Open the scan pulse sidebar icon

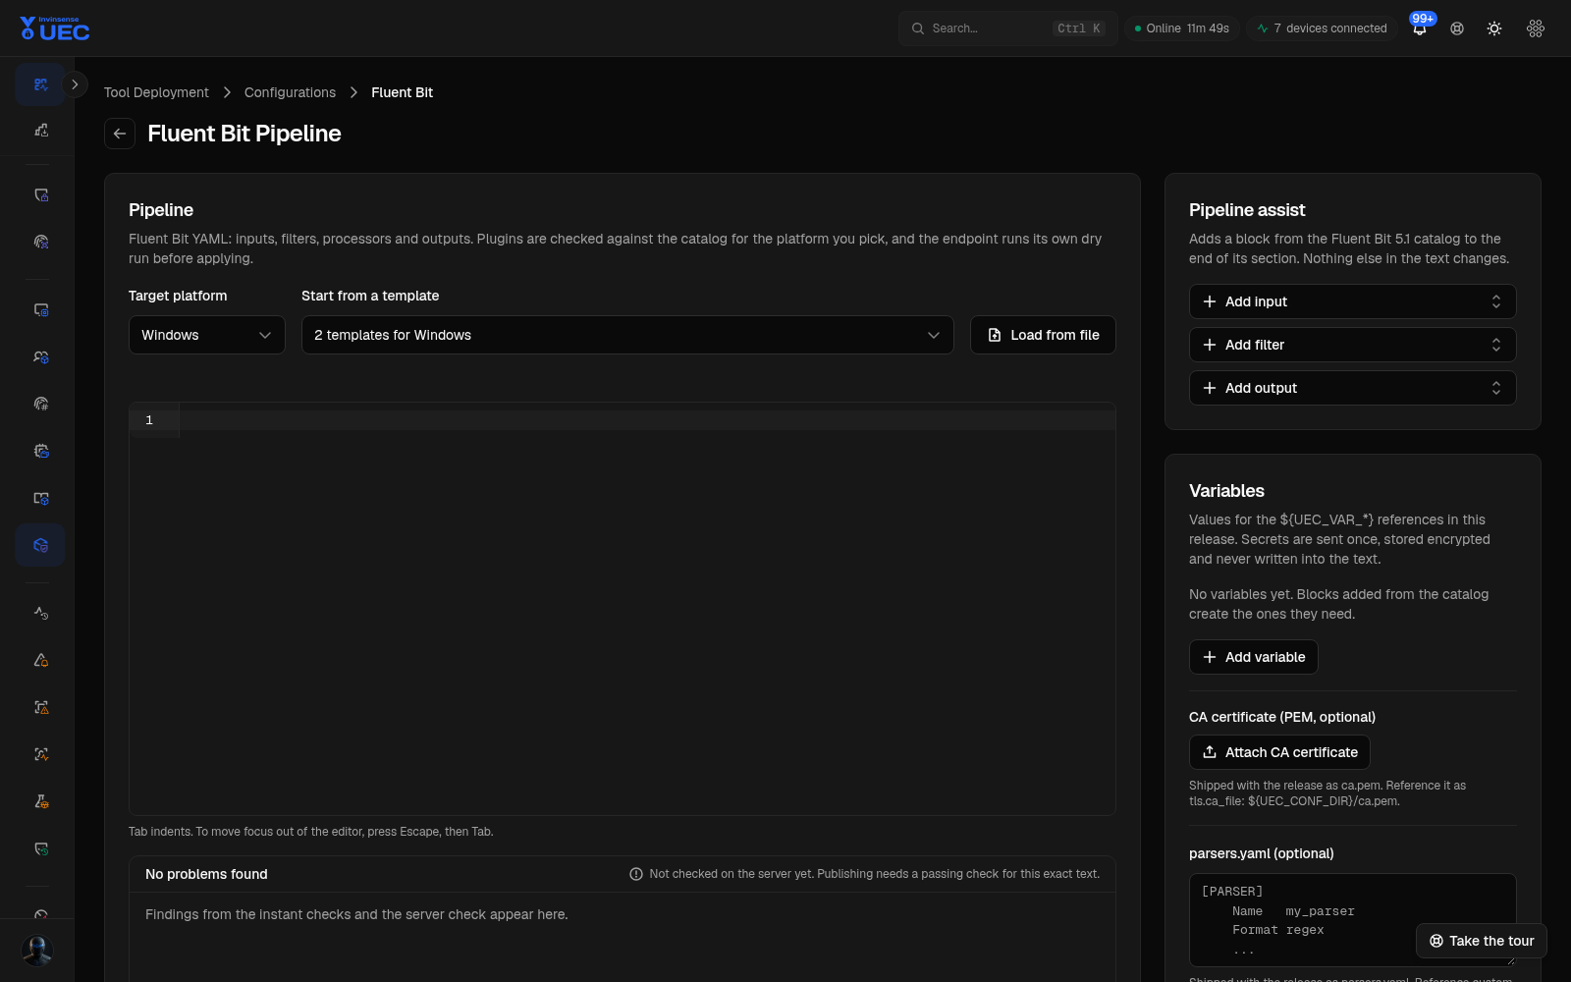[40, 754]
